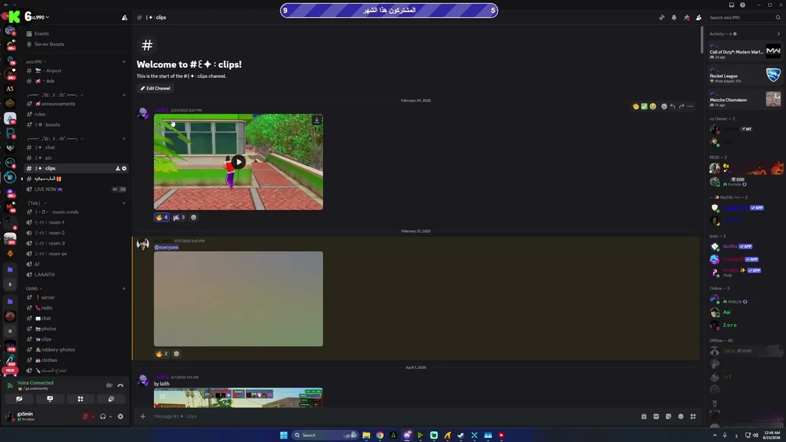Image resolution: width=786 pixels, height=442 pixels.
Task: Reply to the hovered message
Action: [x=672, y=106]
